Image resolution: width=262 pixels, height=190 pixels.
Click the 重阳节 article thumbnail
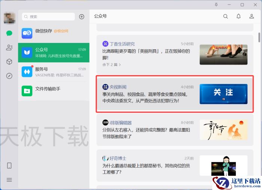223,130
